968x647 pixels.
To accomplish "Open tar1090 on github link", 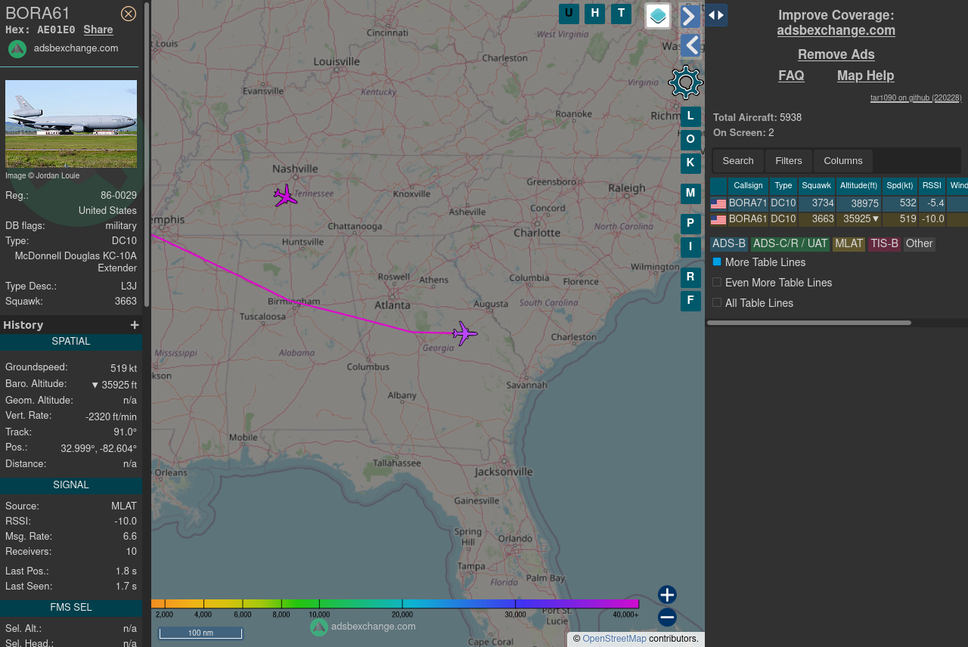I will [916, 98].
